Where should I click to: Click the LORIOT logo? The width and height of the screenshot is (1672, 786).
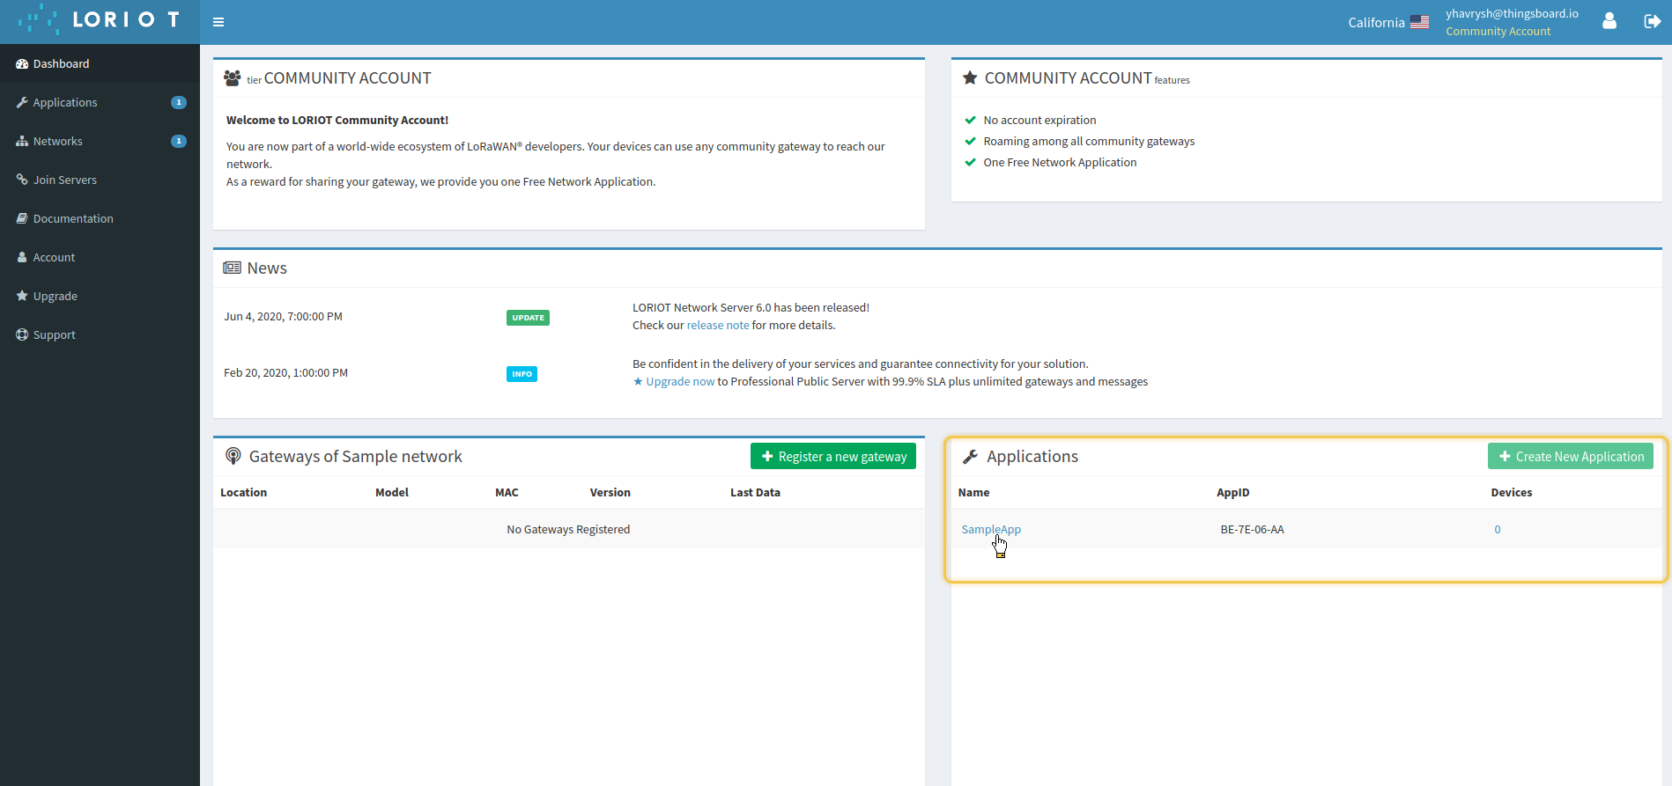pyautogui.click(x=100, y=20)
